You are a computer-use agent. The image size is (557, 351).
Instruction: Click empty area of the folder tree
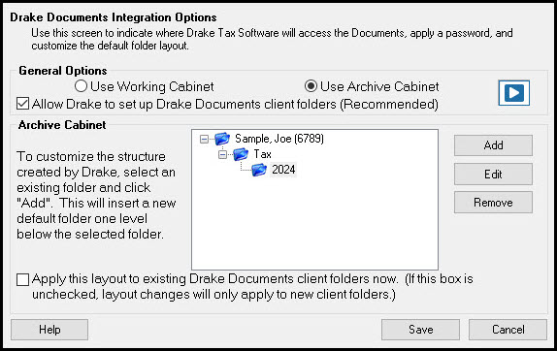tap(314, 227)
